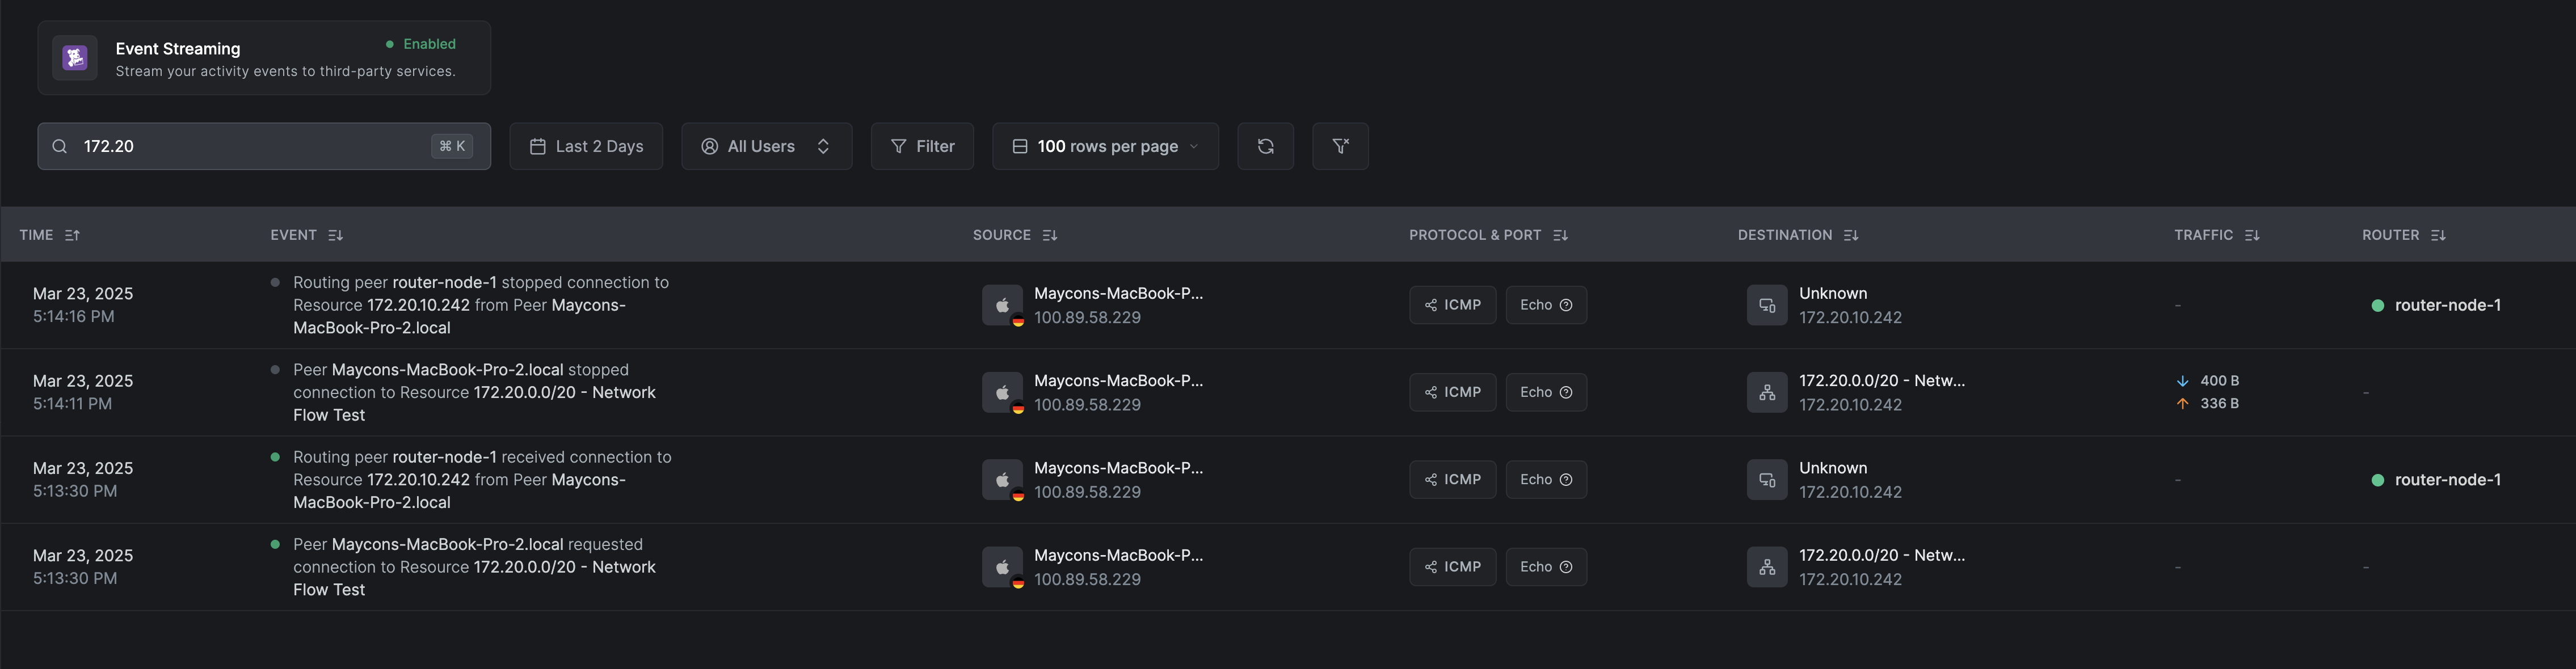Click the Event Streaming Datadog icon
The height and width of the screenshot is (669, 2576).
click(75, 58)
